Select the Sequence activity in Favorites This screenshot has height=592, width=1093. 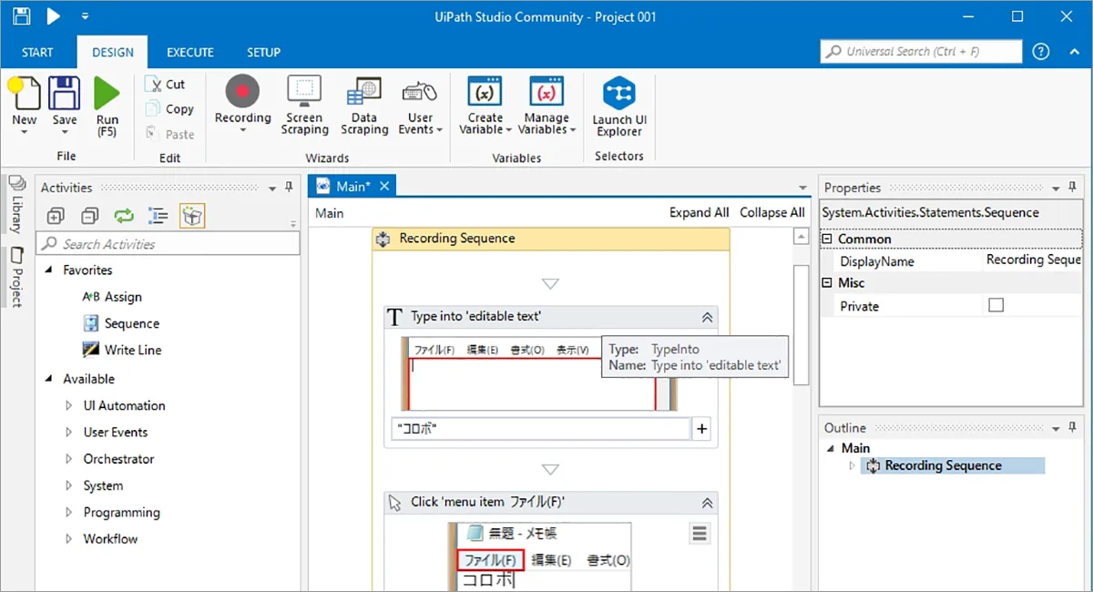pos(121,323)
